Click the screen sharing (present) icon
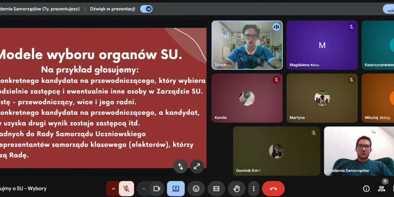The height and width of the screenshot is (197, 394). coord(176,189)
